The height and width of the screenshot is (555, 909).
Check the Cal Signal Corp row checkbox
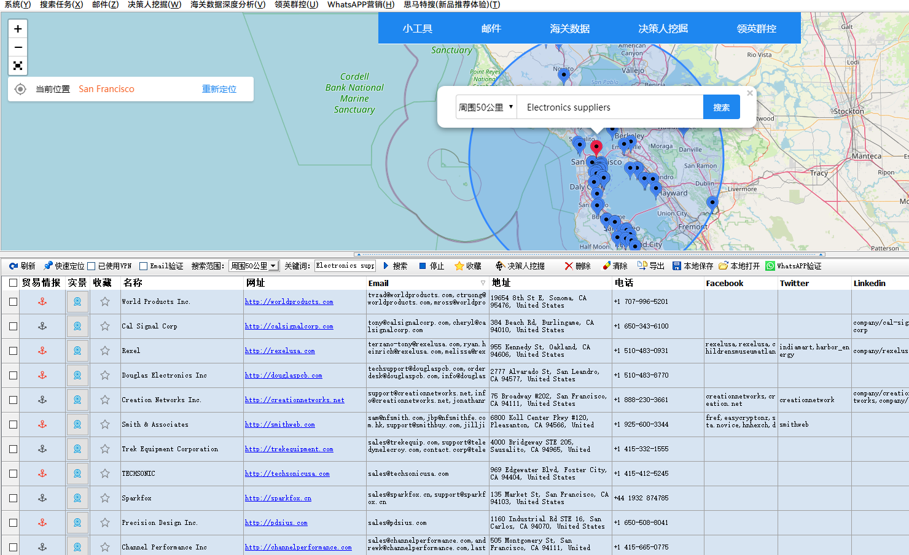click(x=13, y=326)
